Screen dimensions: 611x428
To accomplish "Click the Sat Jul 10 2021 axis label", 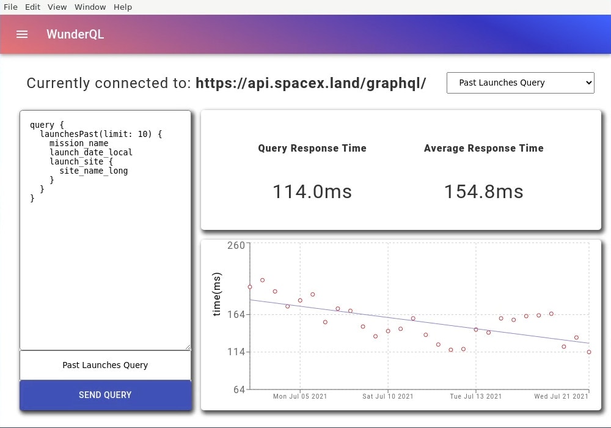I will pos(388,396).
